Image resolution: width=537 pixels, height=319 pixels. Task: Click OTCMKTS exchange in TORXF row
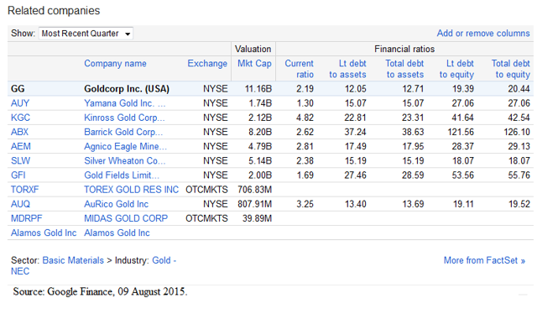206,190
